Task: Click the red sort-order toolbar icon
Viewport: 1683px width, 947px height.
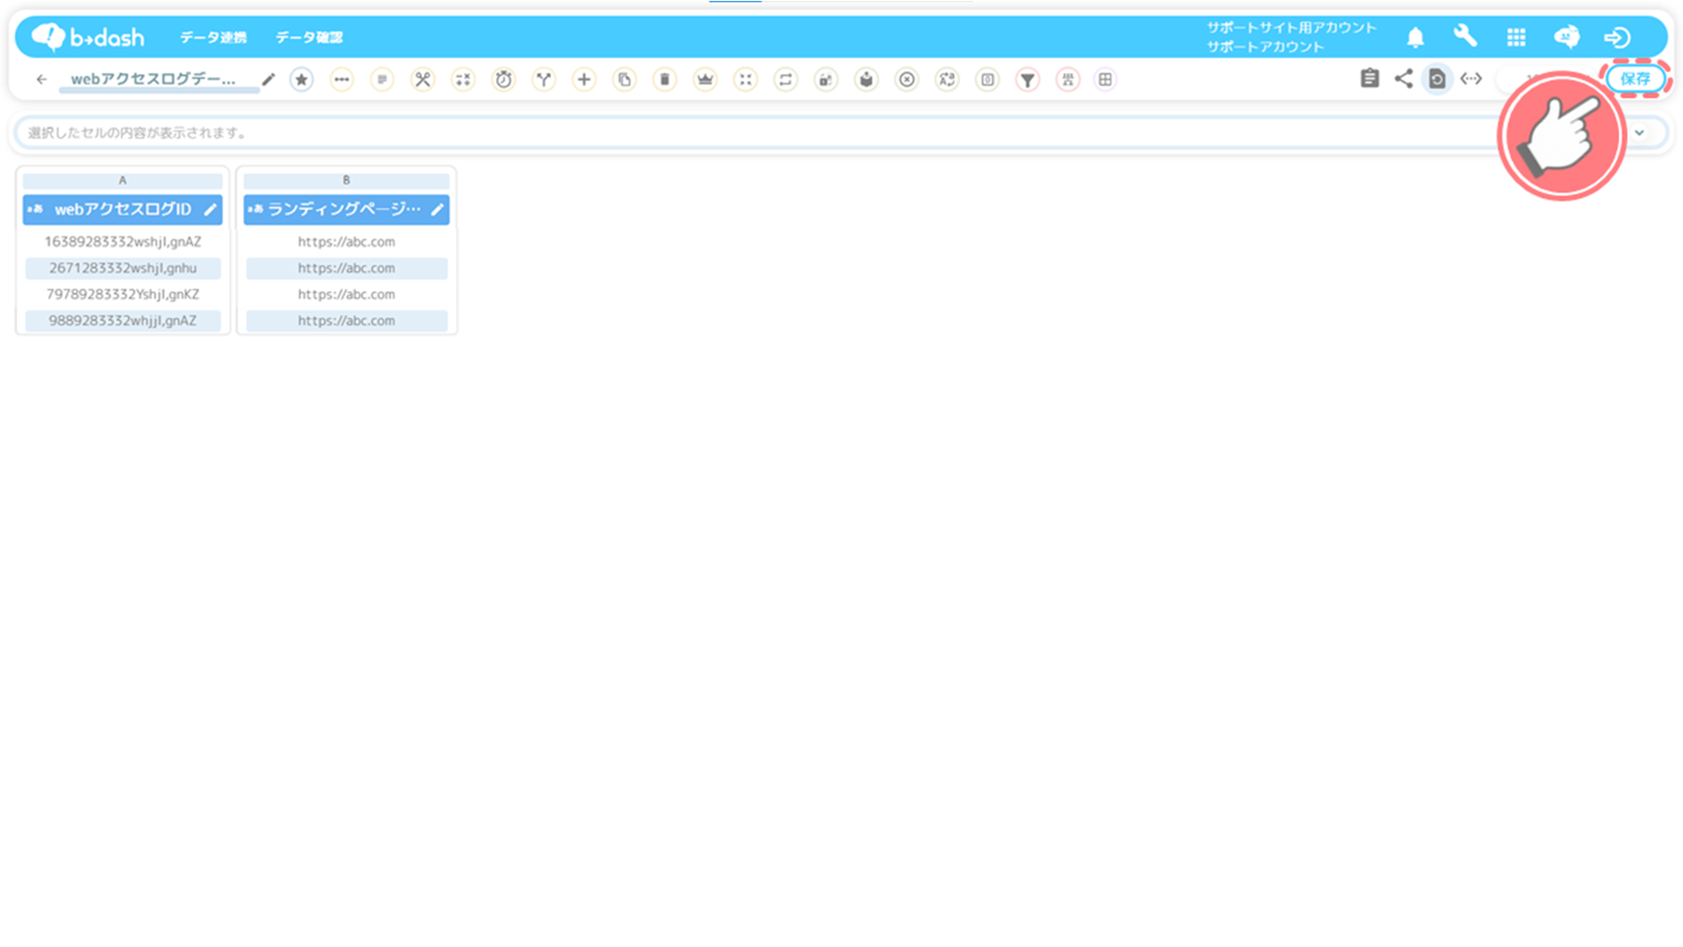Action: [x=1068, y=79]
